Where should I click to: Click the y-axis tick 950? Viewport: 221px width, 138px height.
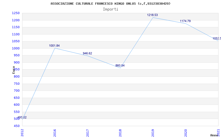(17, 55)
